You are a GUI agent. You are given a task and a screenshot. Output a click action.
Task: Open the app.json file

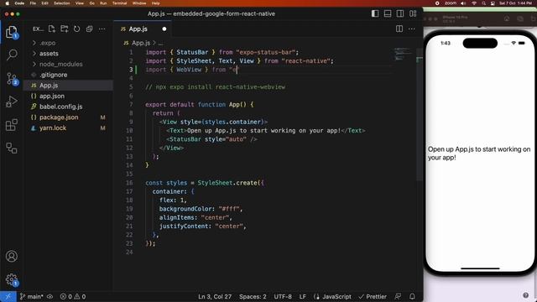(x=52, y=96)
